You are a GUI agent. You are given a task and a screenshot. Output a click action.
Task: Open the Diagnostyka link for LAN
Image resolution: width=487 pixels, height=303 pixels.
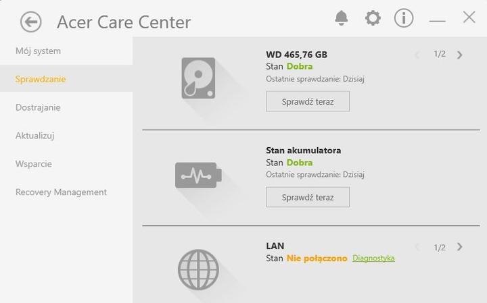coord(373,258)
